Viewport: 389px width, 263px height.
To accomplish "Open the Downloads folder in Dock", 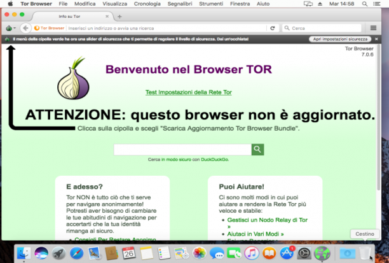I will point(347,253).
